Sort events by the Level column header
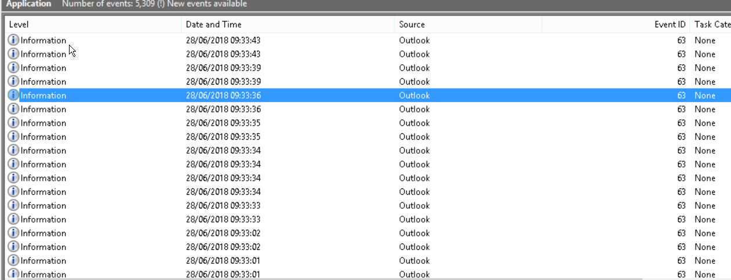This screenshot has height=280, width=731. (x=93, y=24)
